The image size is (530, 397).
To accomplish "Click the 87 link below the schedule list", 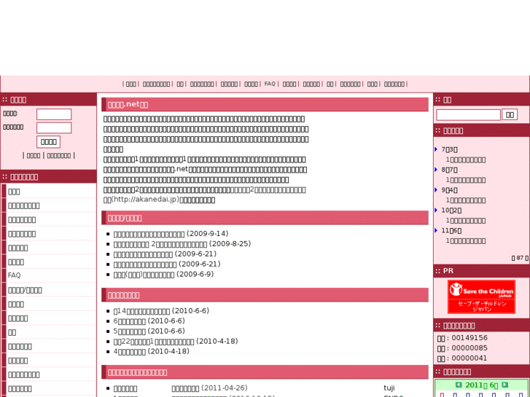I will [520, 258].
